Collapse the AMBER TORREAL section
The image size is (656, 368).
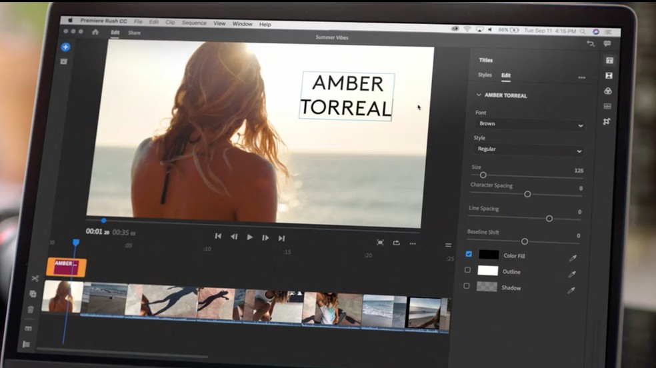(479, 95)
